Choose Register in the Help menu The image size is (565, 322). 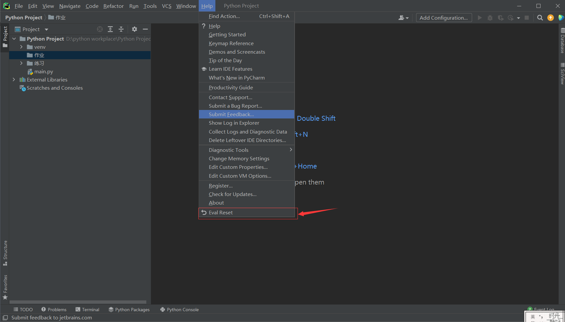pos(247,186)
